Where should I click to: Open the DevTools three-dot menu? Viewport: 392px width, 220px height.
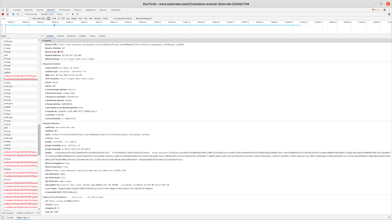[389, 10]
